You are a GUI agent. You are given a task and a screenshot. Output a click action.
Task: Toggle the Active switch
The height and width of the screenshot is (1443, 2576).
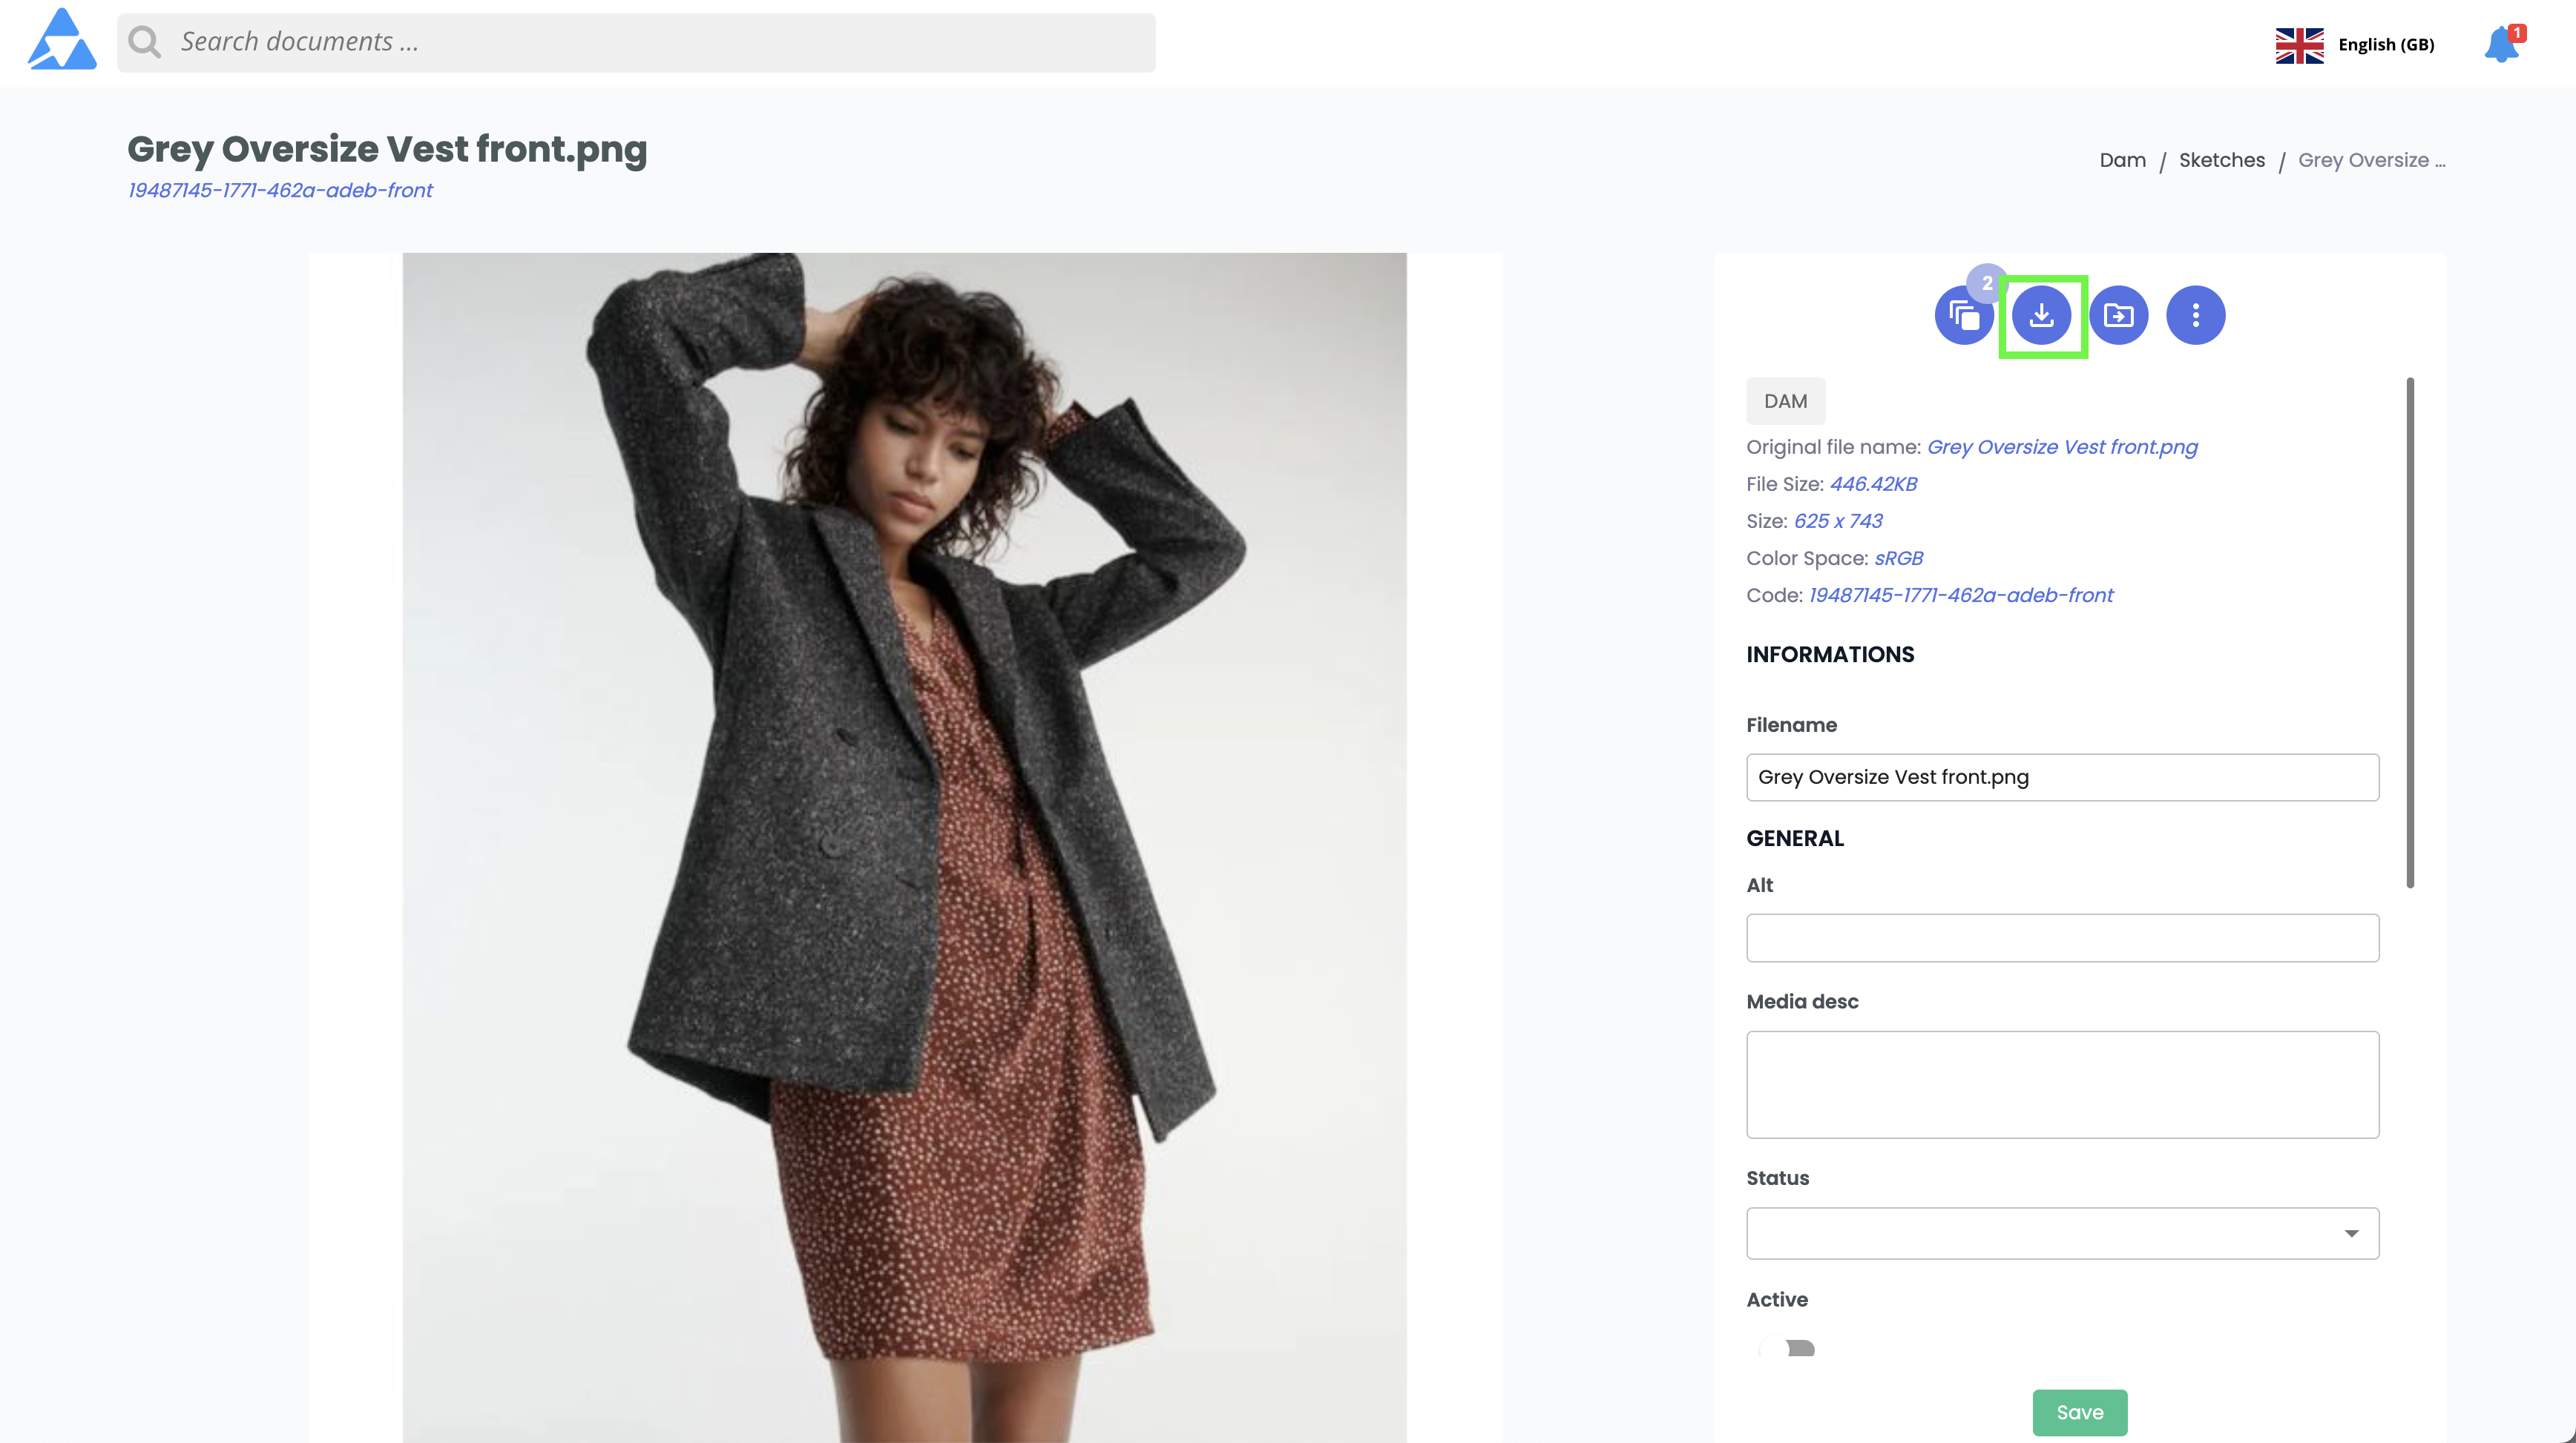[1787, 1348]
